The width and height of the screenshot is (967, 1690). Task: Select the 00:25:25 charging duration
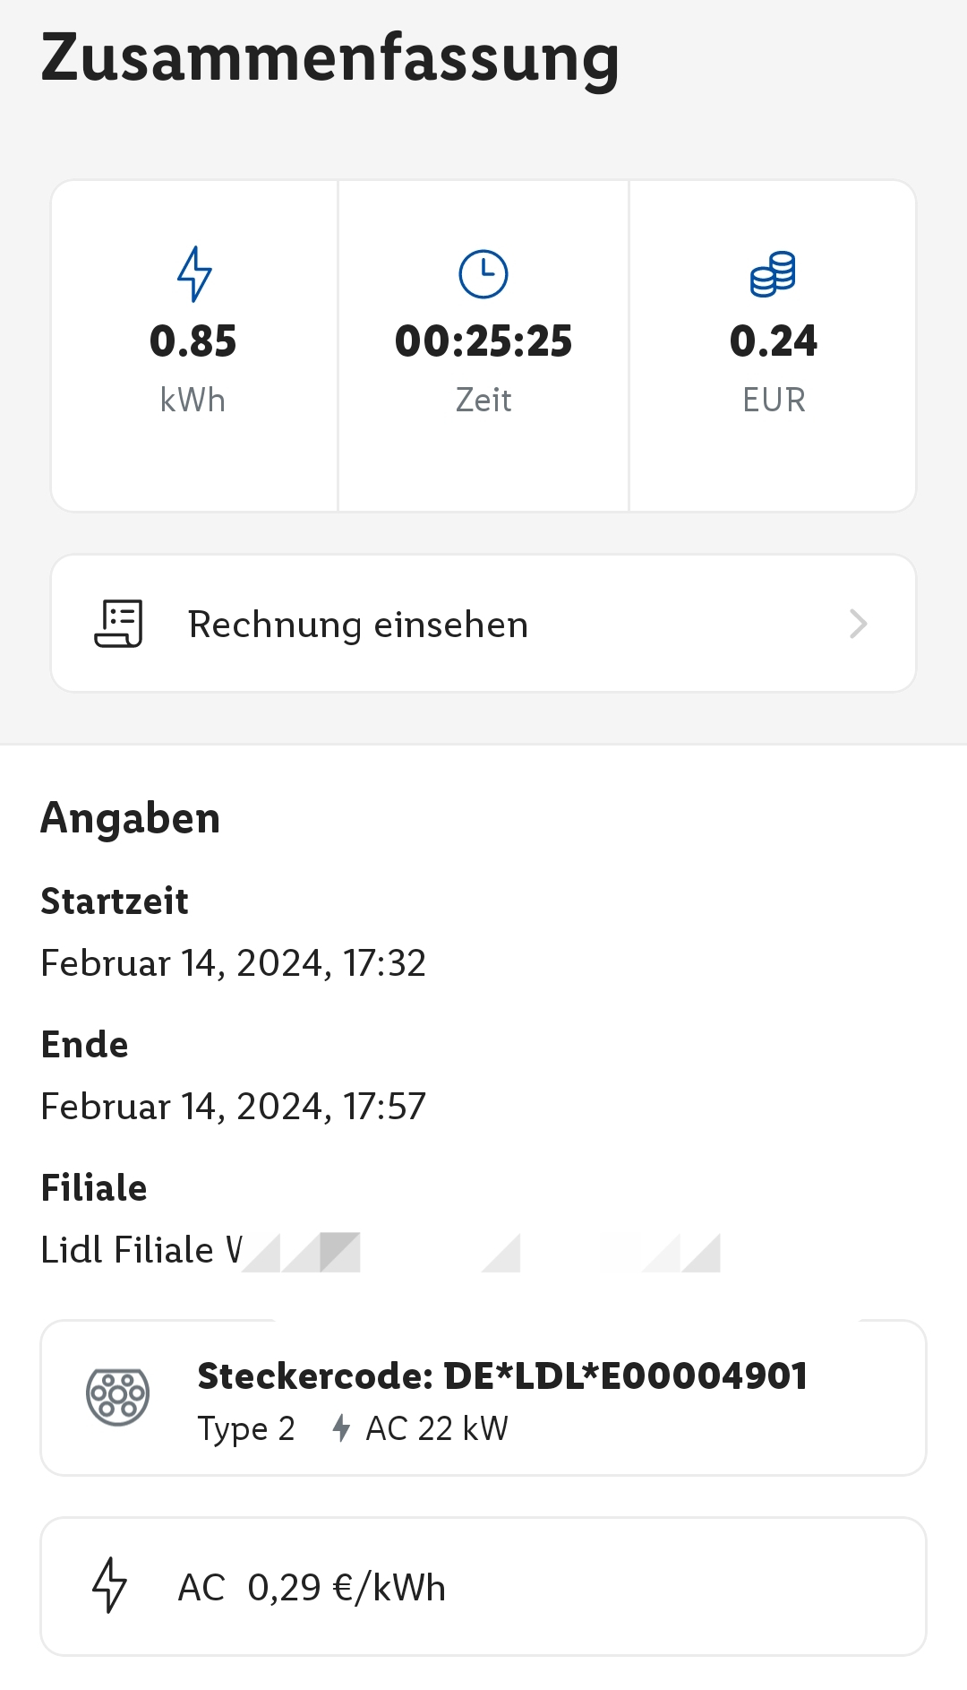(483, 341)
